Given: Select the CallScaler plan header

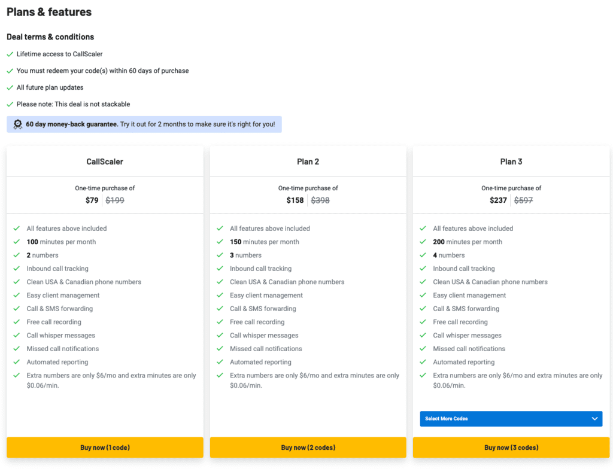Looking at the screenshot, I should tap(105, 162).
